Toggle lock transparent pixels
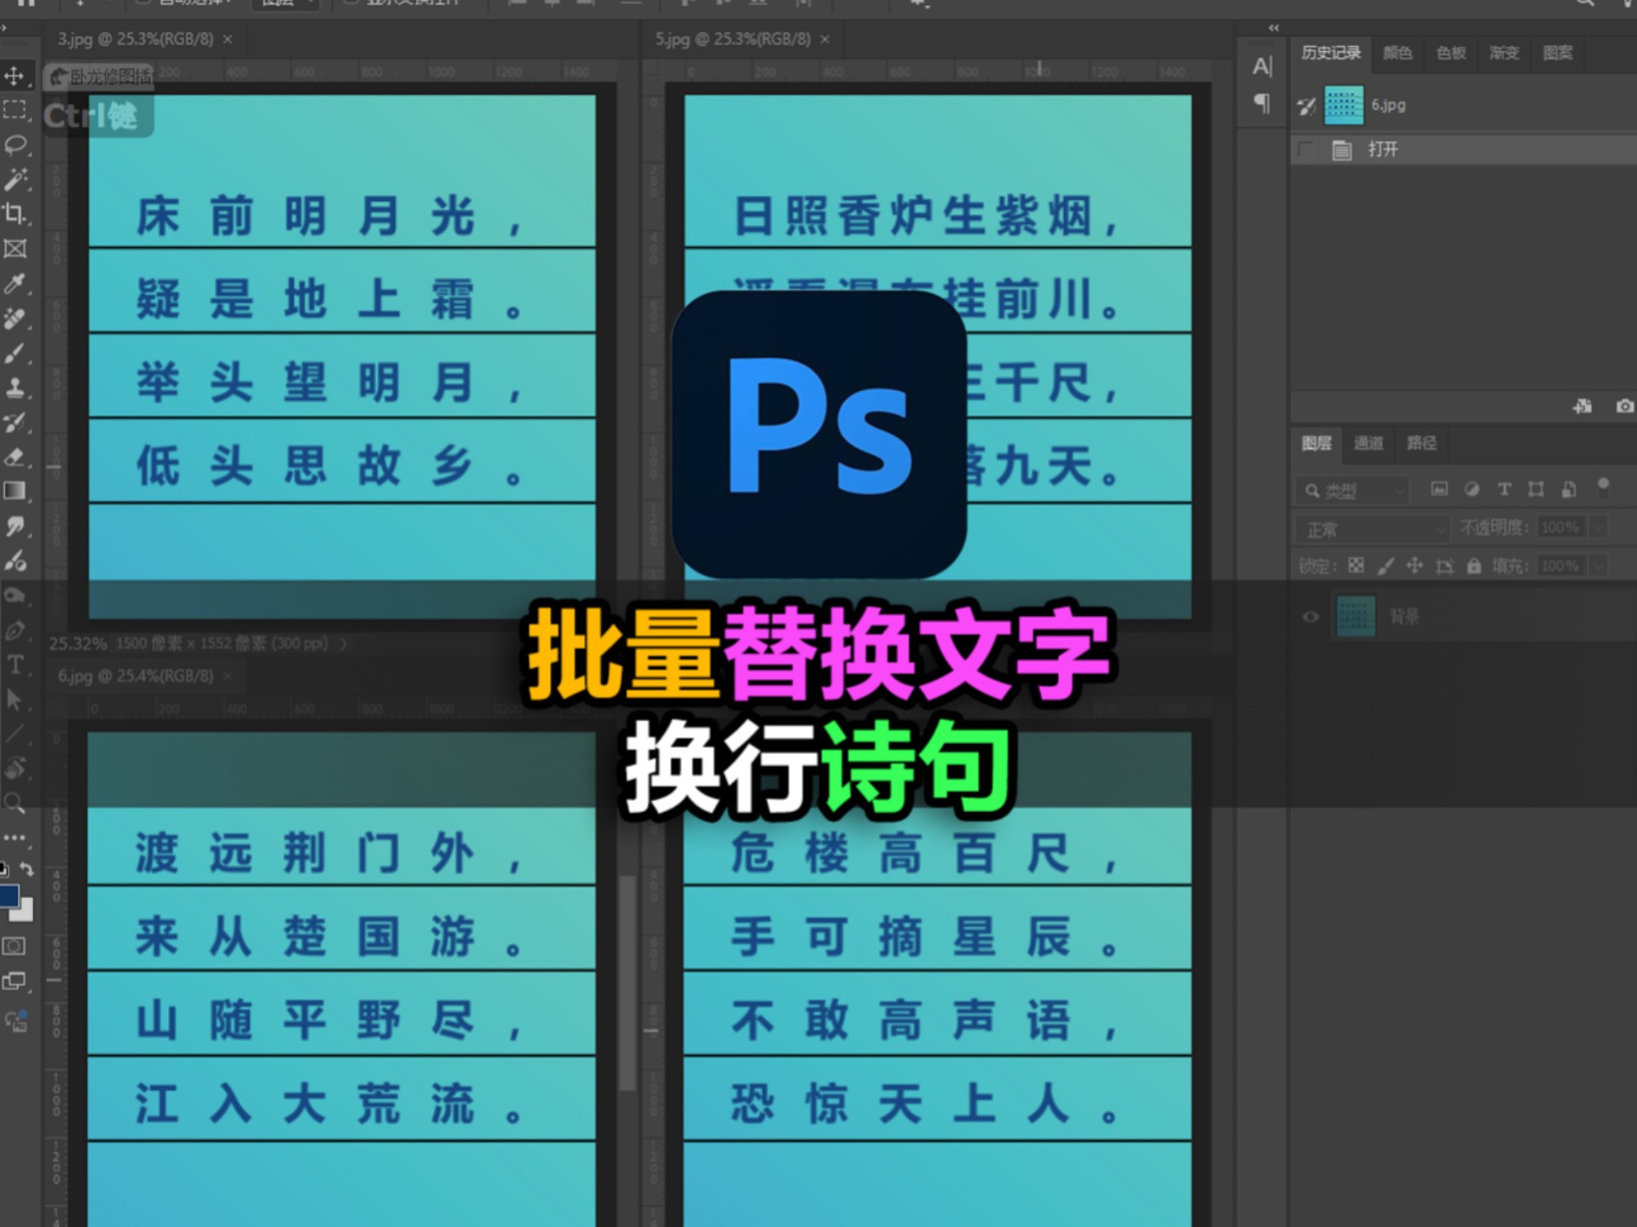This screenshot has height=1227, width=1637. click(x=1356, y=566)
